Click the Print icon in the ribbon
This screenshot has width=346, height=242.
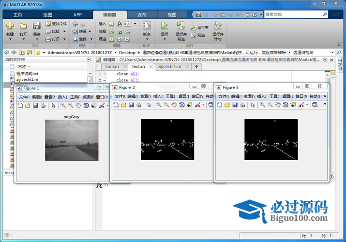tap(48, 39)
